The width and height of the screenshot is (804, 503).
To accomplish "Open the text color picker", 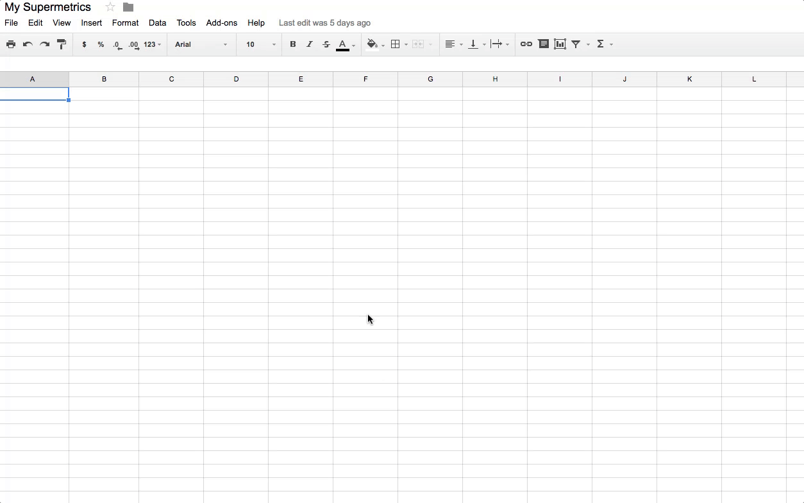I will [x=346, y=44].
